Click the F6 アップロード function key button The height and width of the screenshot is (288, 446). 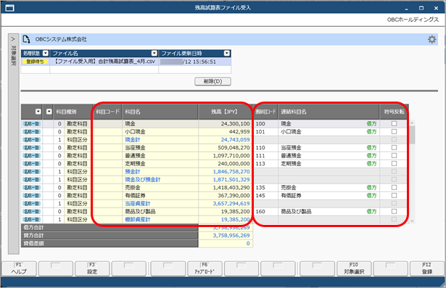[205, 268]
